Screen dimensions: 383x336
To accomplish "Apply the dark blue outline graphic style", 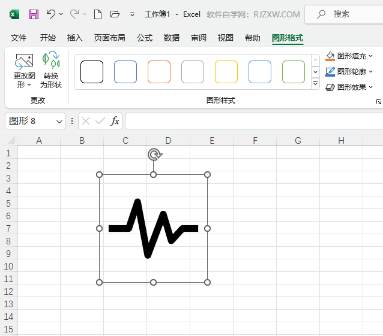I will coord(125,72).
